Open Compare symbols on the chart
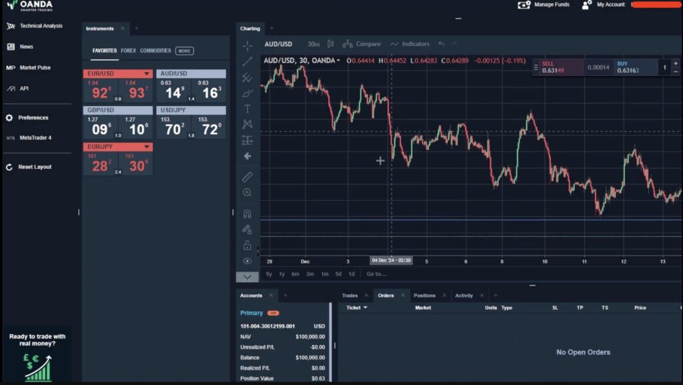This screenshot has width=683, height=385. tap(362, 44)
